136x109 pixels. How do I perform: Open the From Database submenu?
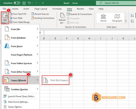(21, 38)
